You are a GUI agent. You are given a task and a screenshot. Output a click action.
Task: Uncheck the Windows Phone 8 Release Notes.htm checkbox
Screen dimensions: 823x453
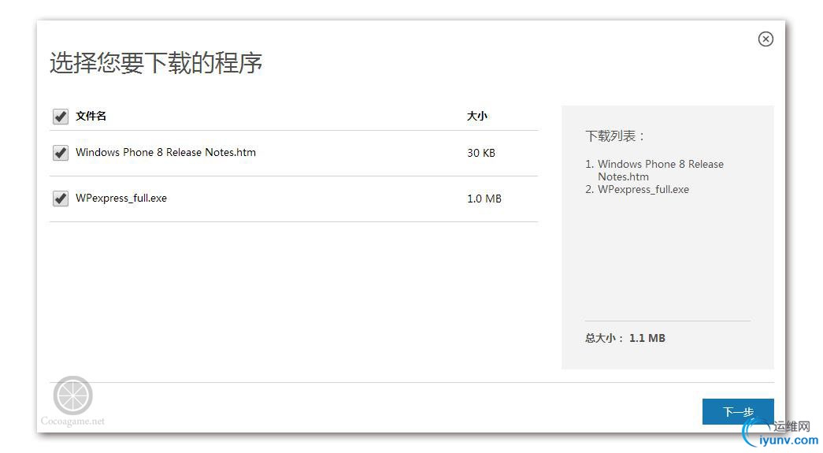(x=61, y=153)
